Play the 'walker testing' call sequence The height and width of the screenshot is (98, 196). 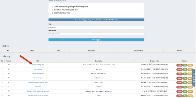tap(185, 74)
